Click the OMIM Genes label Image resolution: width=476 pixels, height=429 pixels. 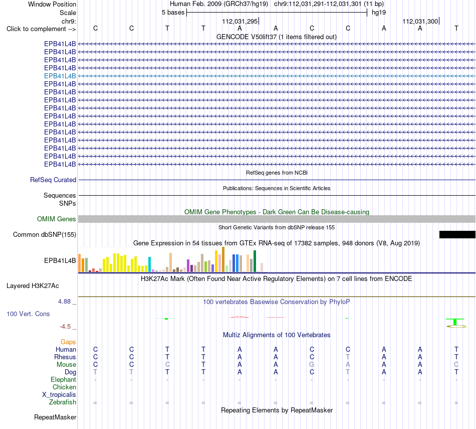coord(56,219)
